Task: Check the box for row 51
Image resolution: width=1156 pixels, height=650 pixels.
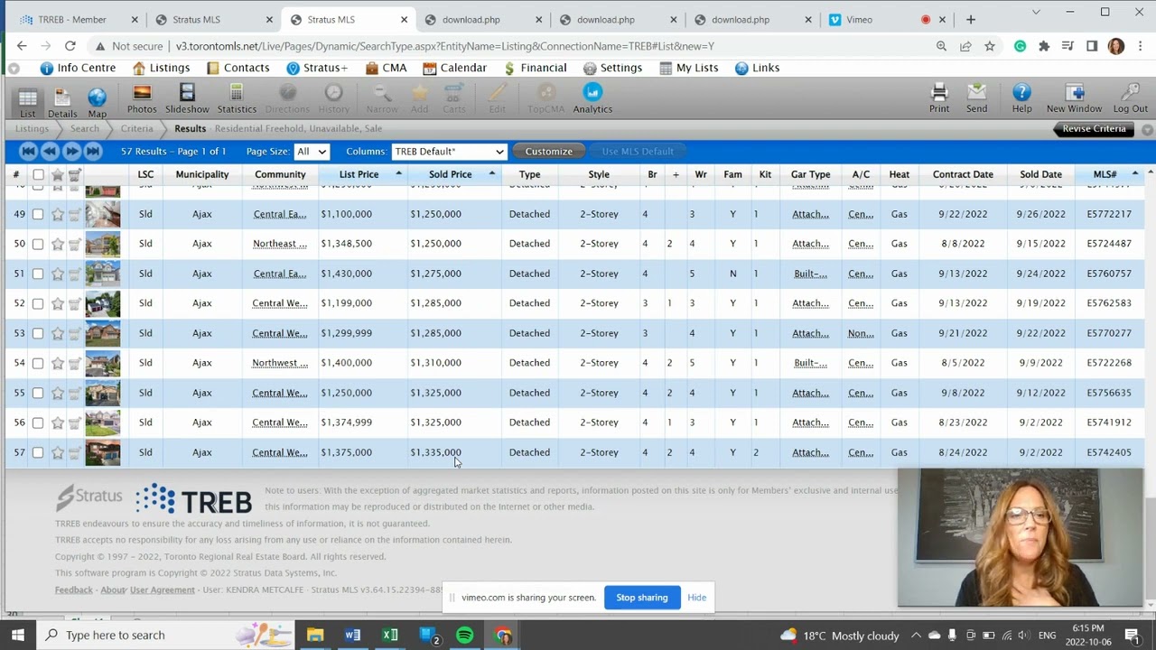Action: (38, 274)
